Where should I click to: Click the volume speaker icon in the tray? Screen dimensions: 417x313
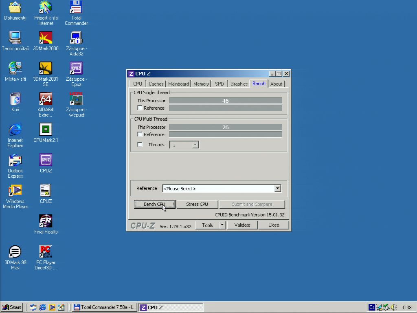point(394,307)
